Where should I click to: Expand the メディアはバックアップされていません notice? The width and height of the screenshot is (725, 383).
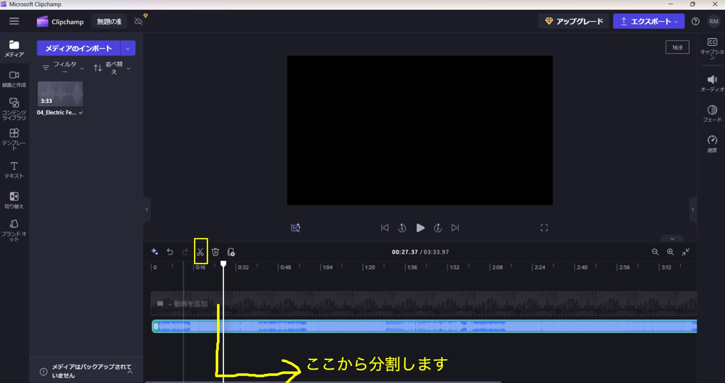click(130, 371)
